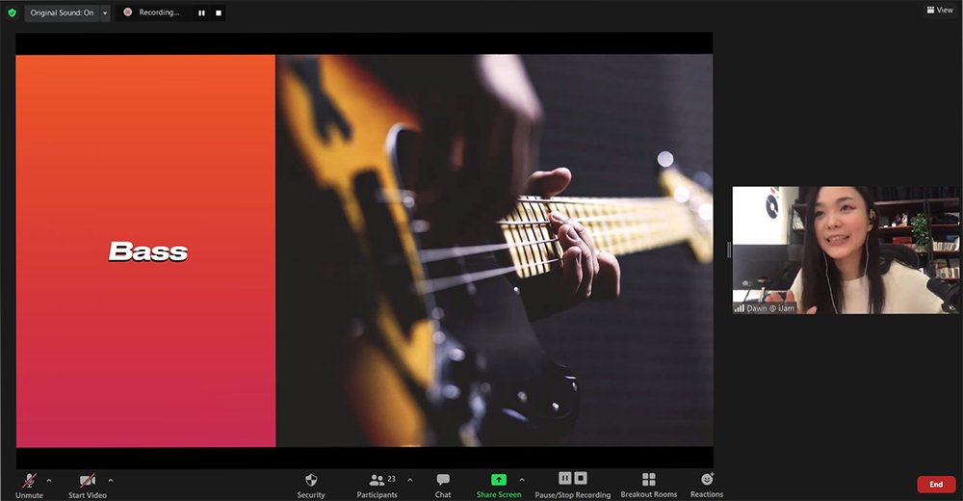Toggle Original Sound: On button

pyautogui.click(x=62, y=13)
